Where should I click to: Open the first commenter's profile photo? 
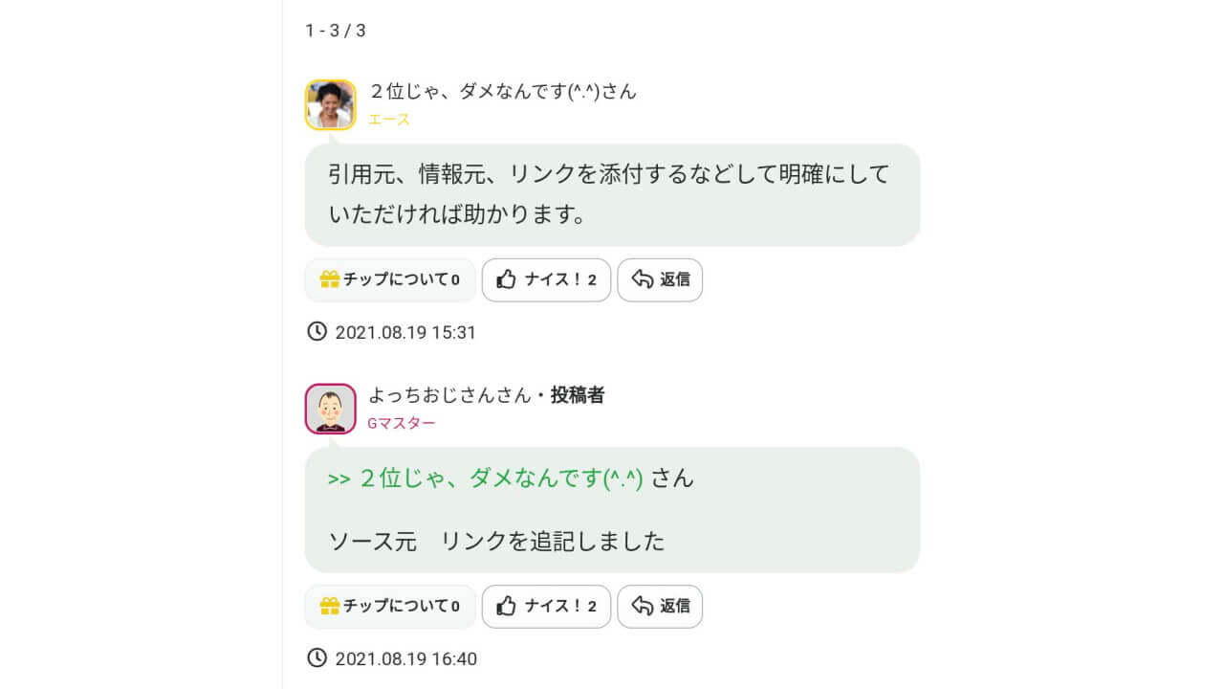point(331,104)
